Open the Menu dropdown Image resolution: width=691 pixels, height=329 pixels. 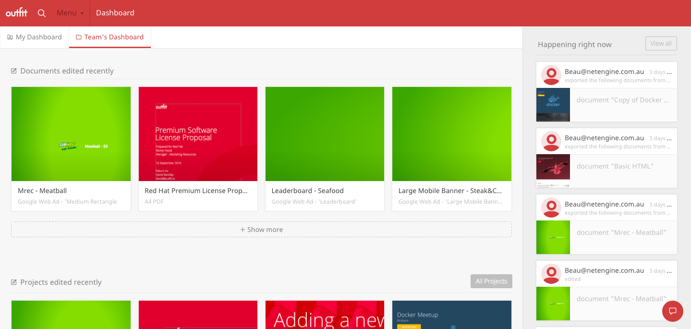click(70, 13)
